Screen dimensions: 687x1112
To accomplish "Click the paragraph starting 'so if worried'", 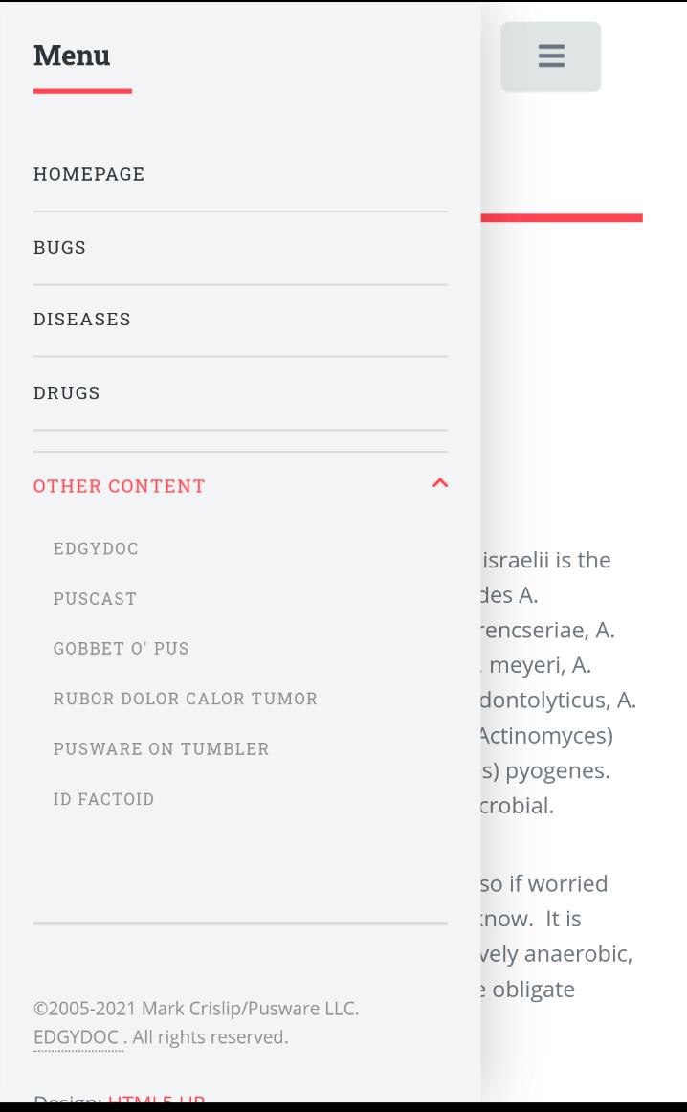I will click(557, 936).
